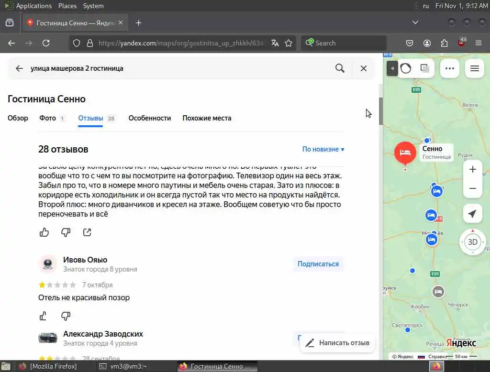Like the Отель не красивый позор review
This screenshot has width=490, height=372.
44,316
